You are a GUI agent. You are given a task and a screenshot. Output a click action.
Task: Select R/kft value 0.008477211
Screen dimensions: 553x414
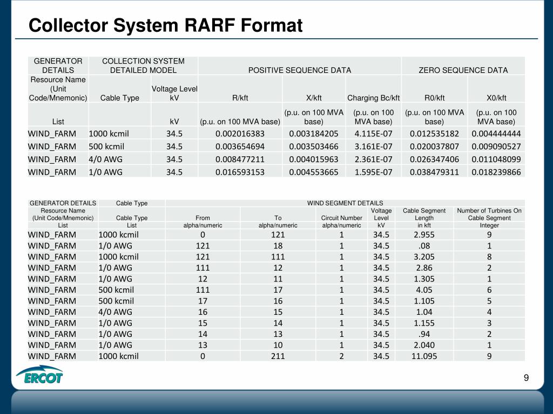click(240, 160)
